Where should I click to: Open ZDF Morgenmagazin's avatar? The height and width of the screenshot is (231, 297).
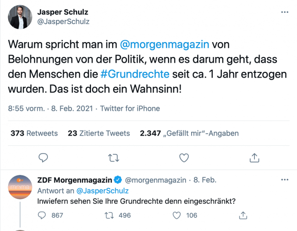(x=20, y=186)
